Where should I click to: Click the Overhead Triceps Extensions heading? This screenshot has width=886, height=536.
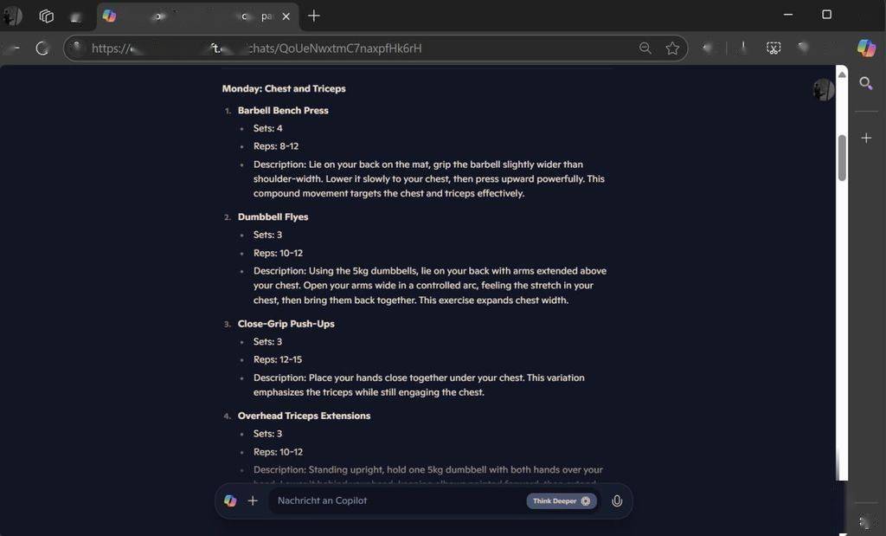(x=304, y=416)
